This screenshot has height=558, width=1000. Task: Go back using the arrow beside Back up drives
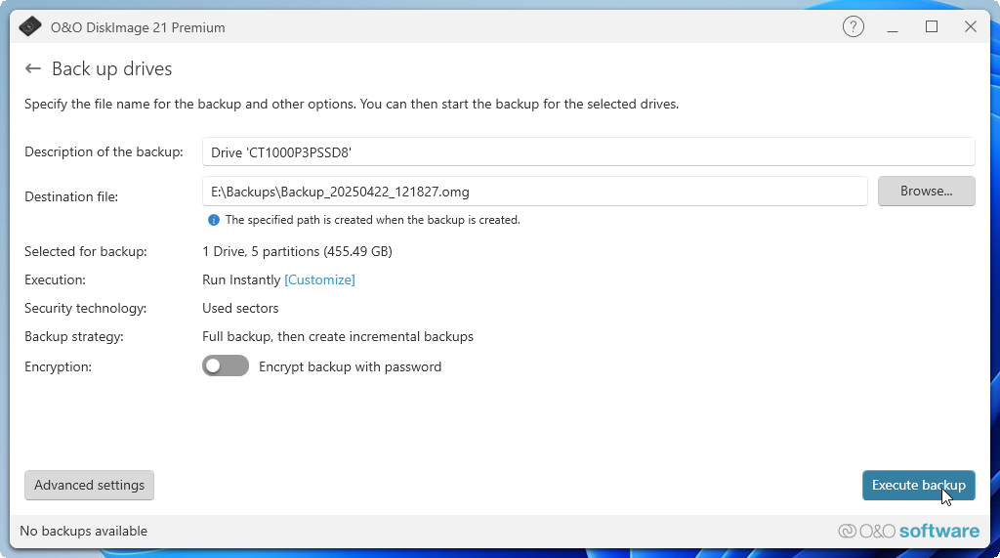(33, 69)
